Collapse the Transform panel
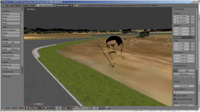Screen dimensions: 200x112 point(174,9)
